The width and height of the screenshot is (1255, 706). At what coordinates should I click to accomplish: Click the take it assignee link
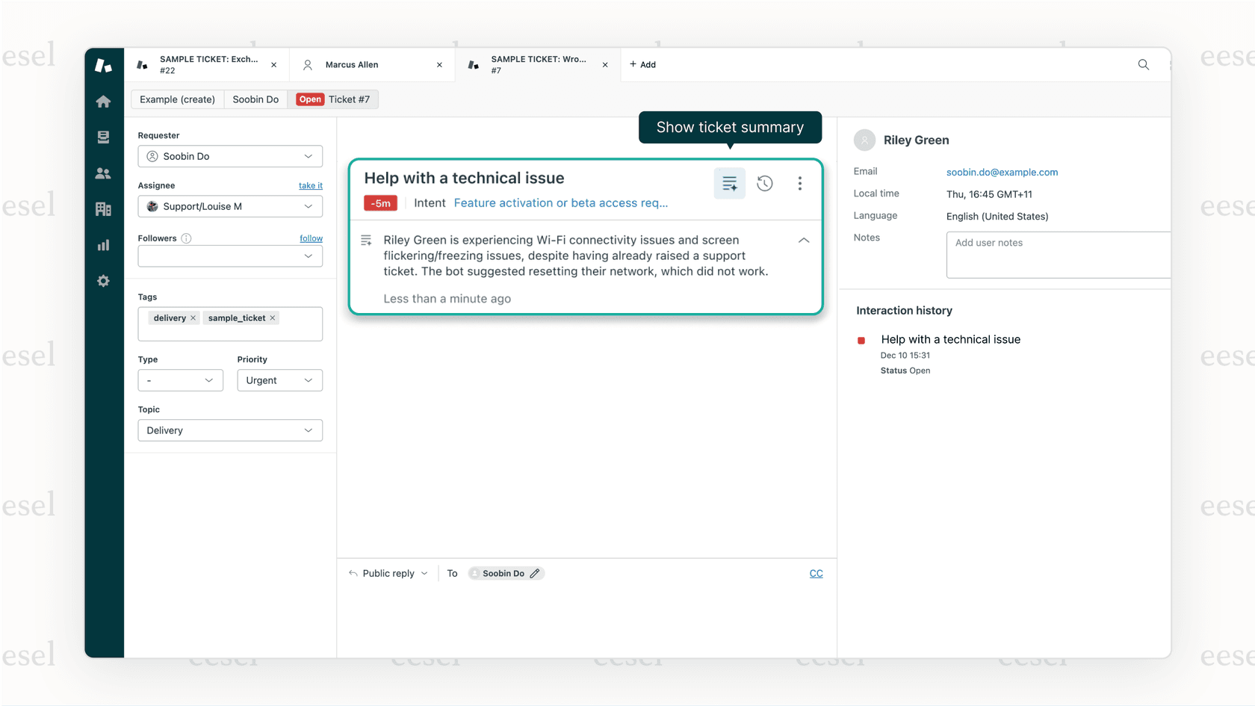click(311, 185)
